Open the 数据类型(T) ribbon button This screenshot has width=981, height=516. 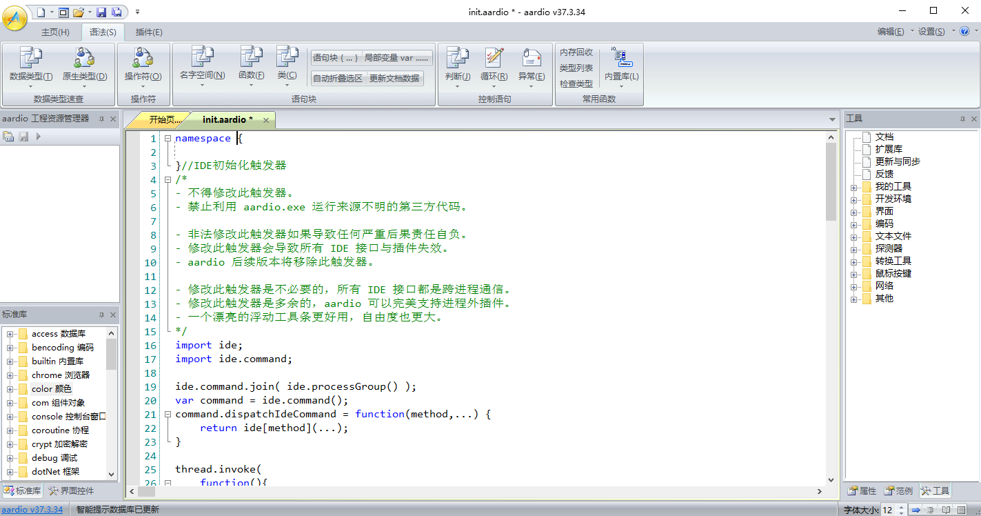[31, 68]
